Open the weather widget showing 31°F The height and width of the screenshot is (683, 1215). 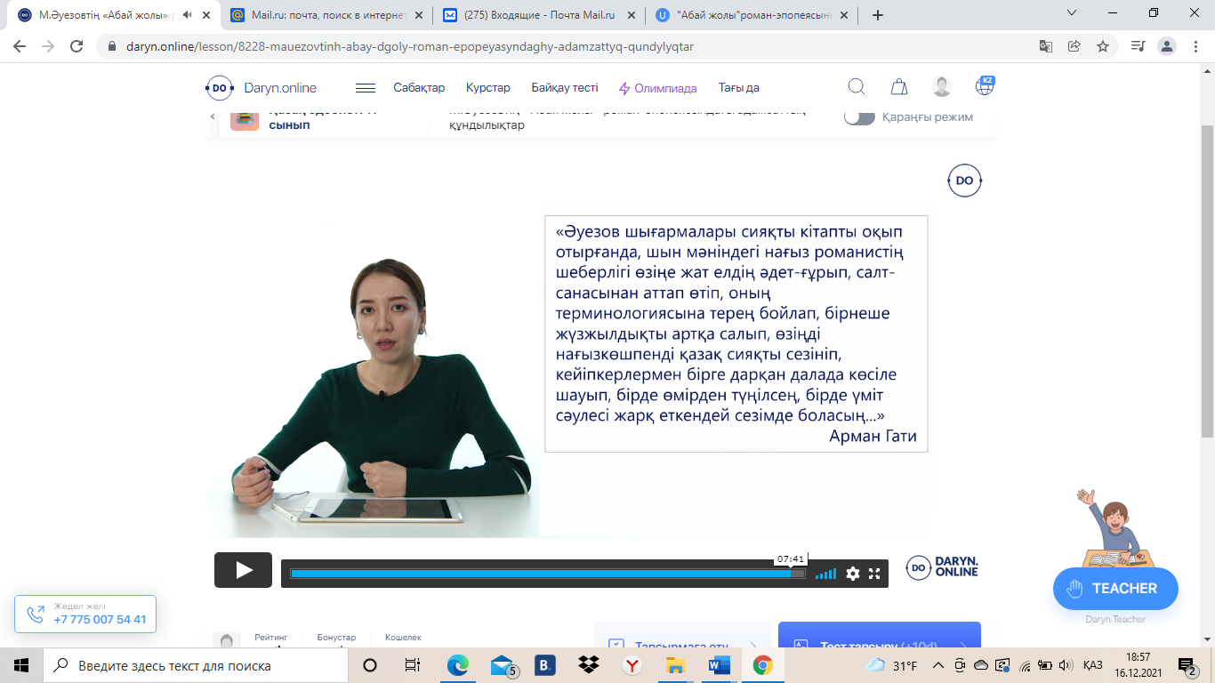[892, 665]
